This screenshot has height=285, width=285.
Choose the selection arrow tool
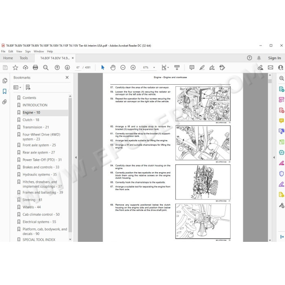click(103, 68)
